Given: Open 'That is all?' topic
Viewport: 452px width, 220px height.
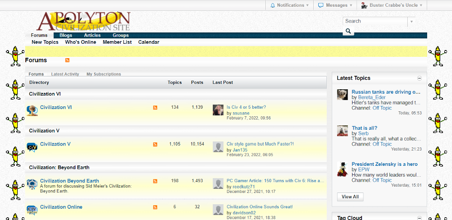Looking at the screenshot, I should [x=364, y=128].
